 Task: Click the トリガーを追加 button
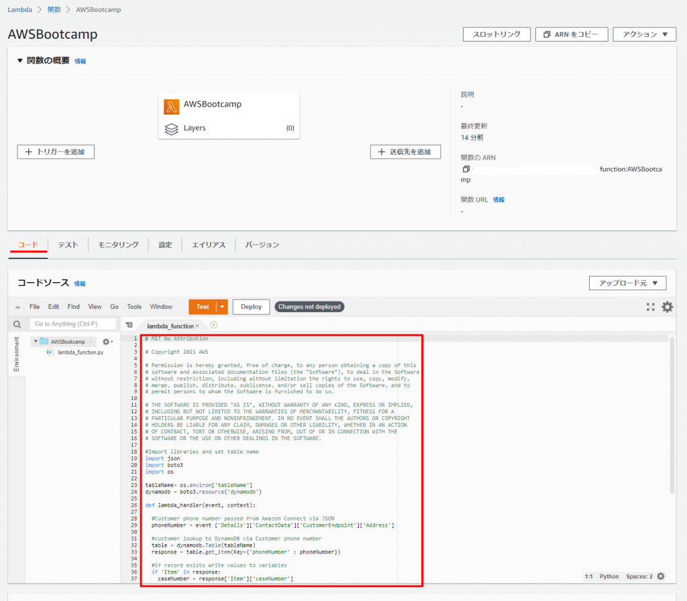click(56, 152)
